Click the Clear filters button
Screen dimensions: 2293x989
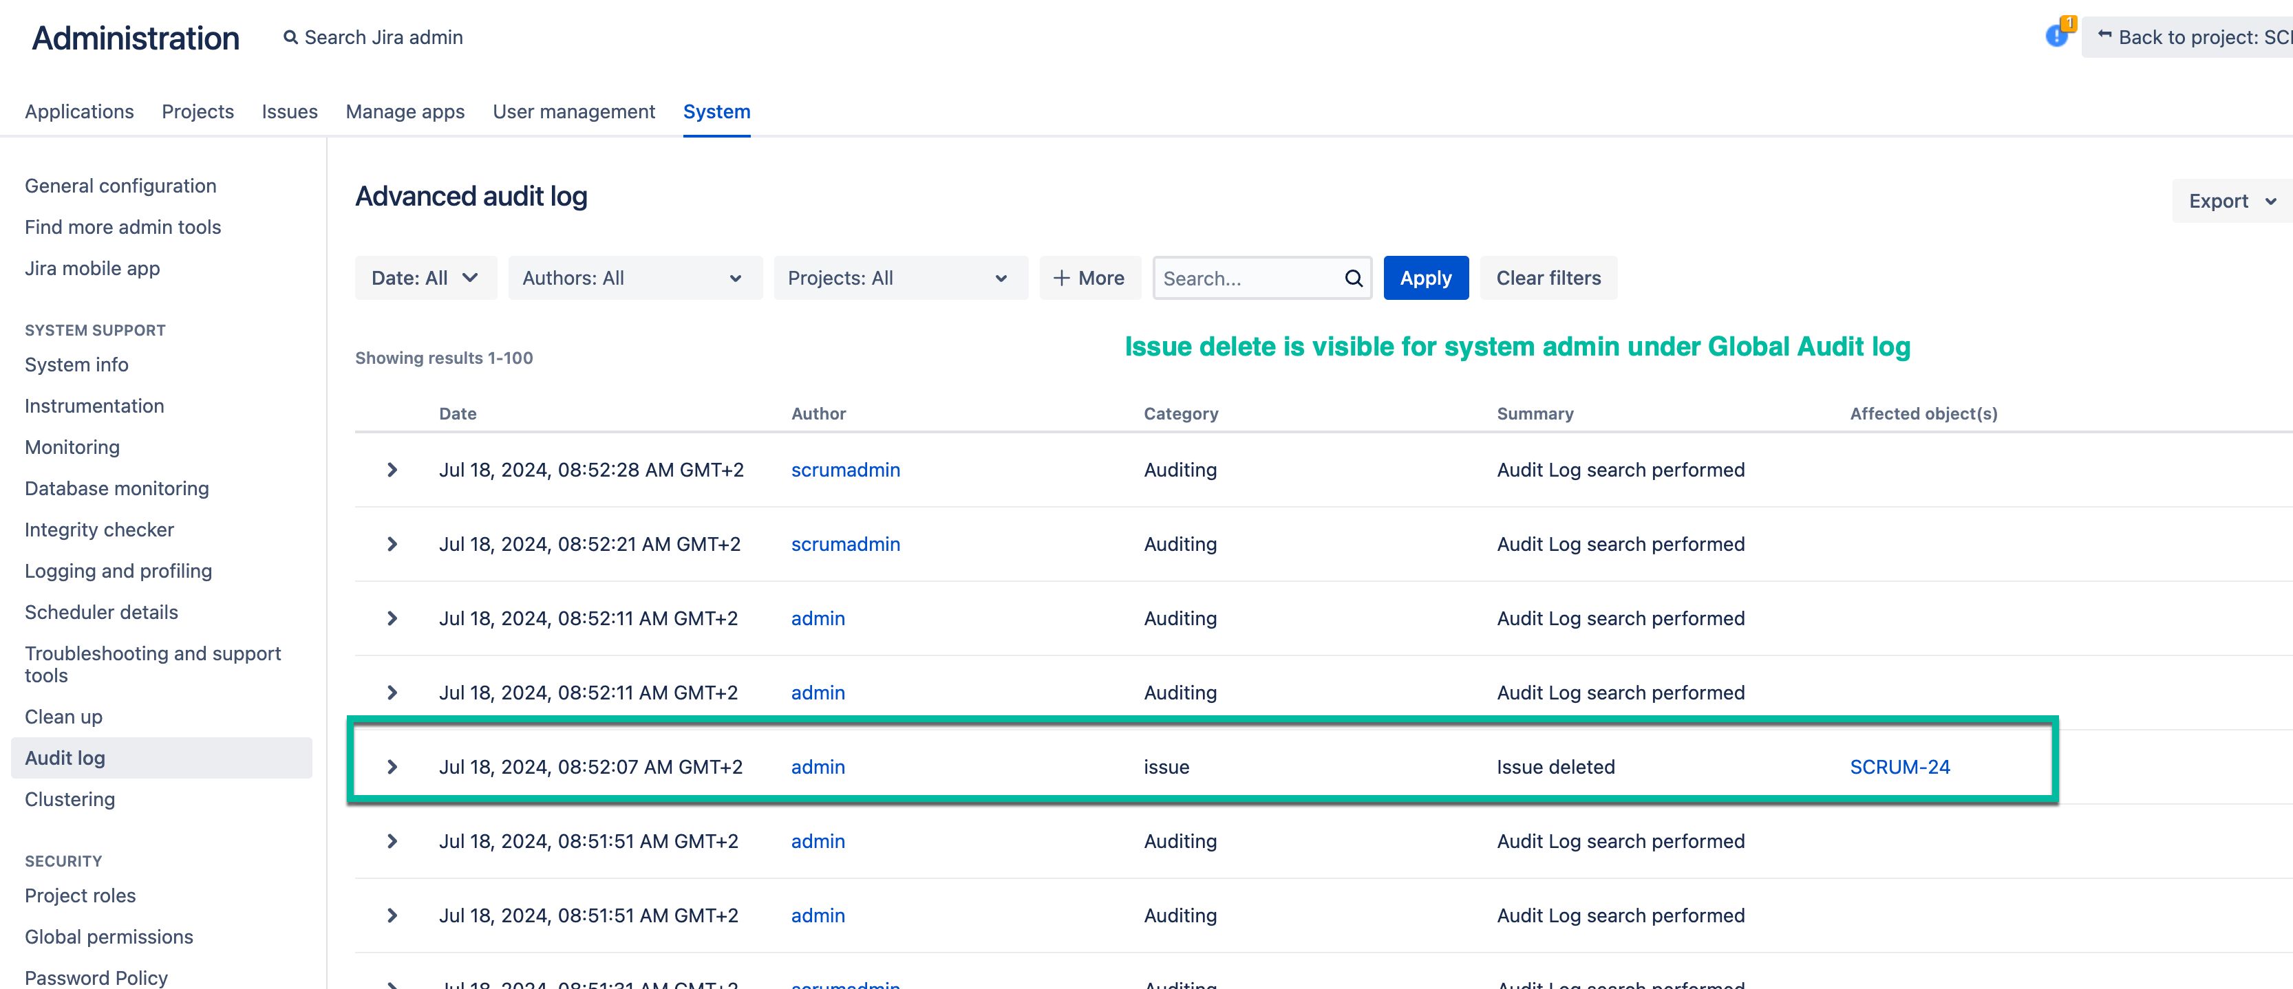click(x=1548, y=279)
